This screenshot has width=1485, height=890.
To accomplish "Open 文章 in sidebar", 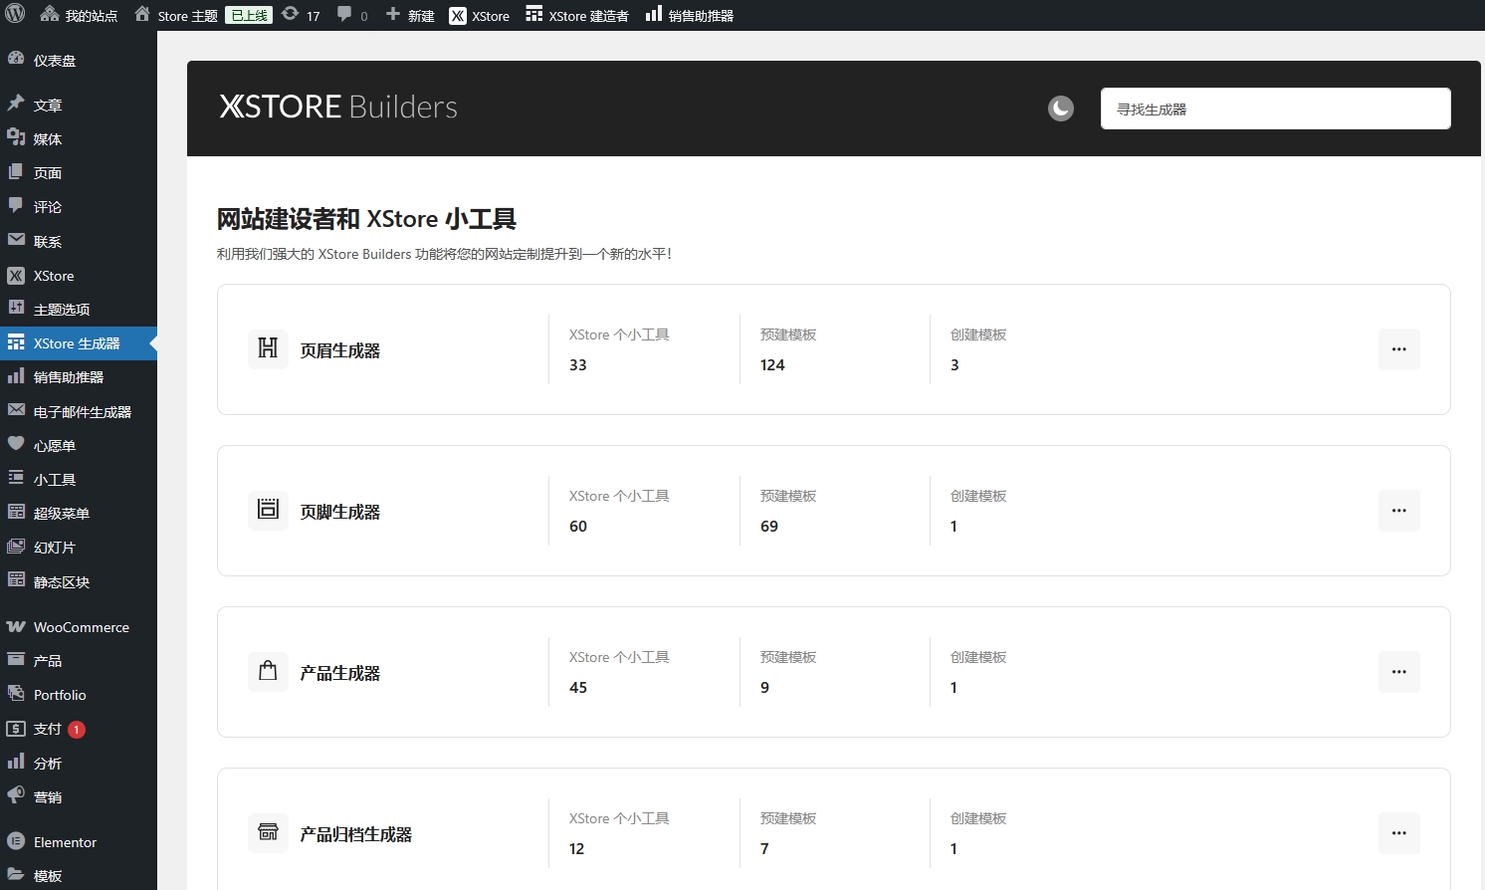I will 79,106.
